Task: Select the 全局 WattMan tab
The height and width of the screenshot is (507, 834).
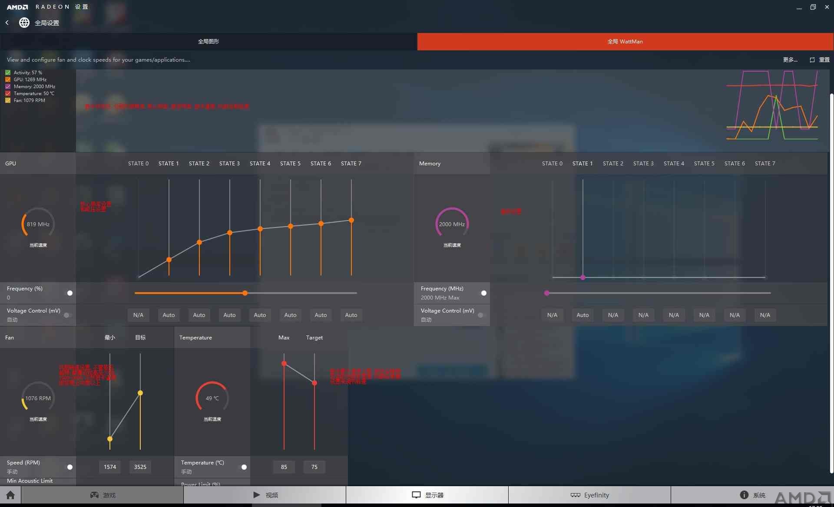Action: point(625,42)
